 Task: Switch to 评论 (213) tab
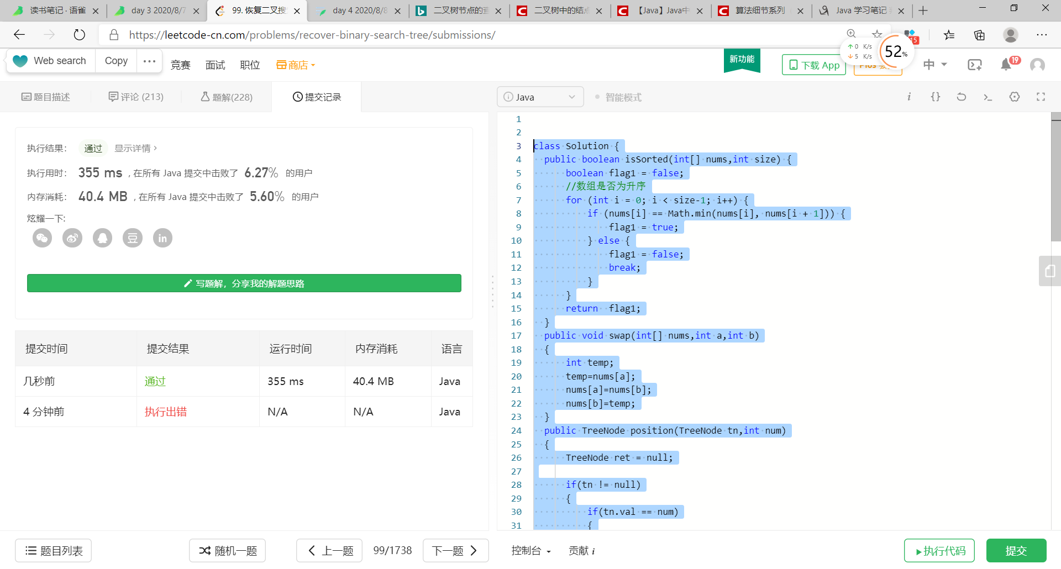[x=136, y=97]
